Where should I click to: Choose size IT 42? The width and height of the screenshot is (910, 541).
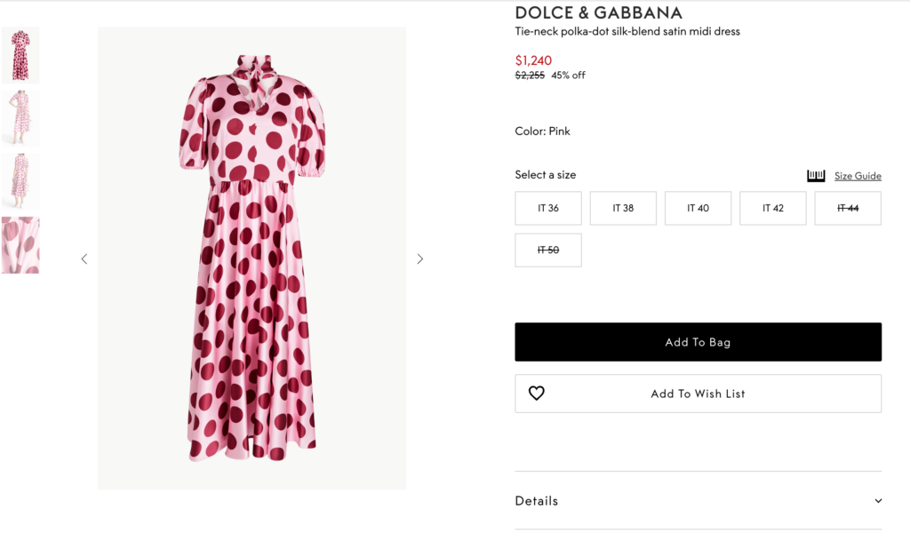[x=772, y=208]
